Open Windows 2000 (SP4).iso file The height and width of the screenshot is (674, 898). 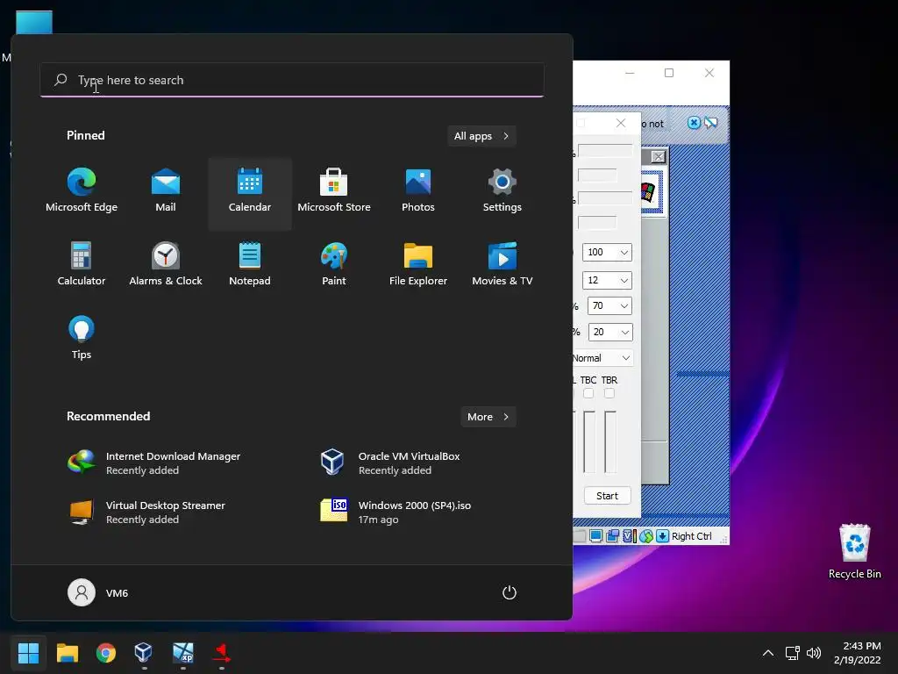pyautogui.click(x=396, y=512)
